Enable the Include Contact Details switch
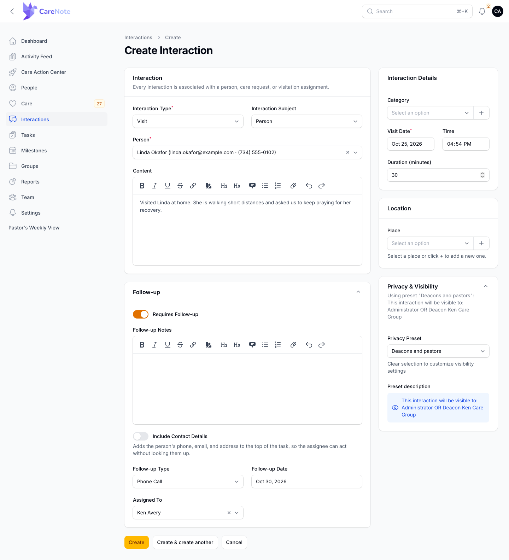This screenshot has height=560, width=509. [x=141, y=436]
